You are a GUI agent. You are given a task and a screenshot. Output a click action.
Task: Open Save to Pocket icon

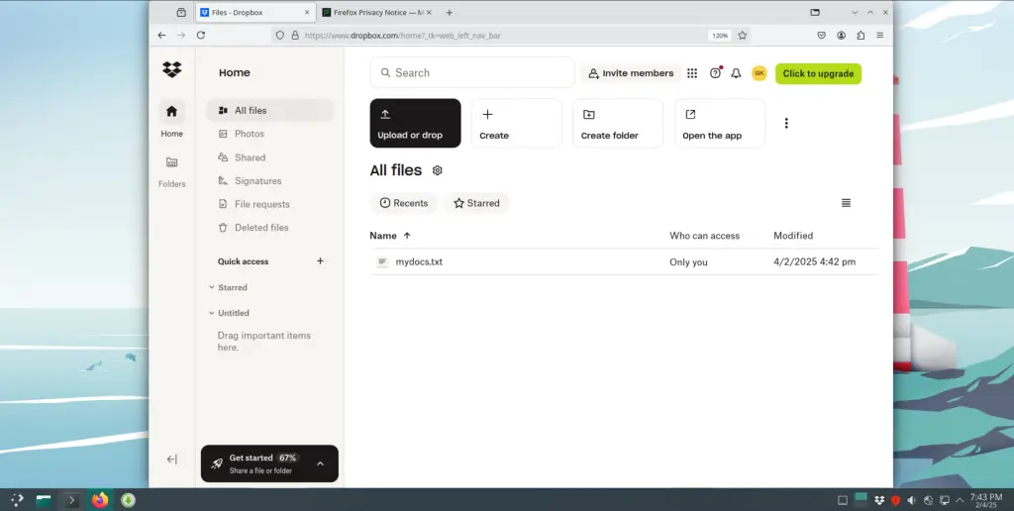tap(822, 35)
